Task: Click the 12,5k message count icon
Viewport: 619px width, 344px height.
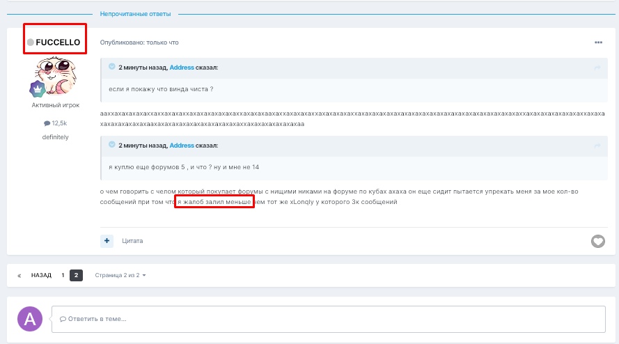Action: tap(47, 123)
